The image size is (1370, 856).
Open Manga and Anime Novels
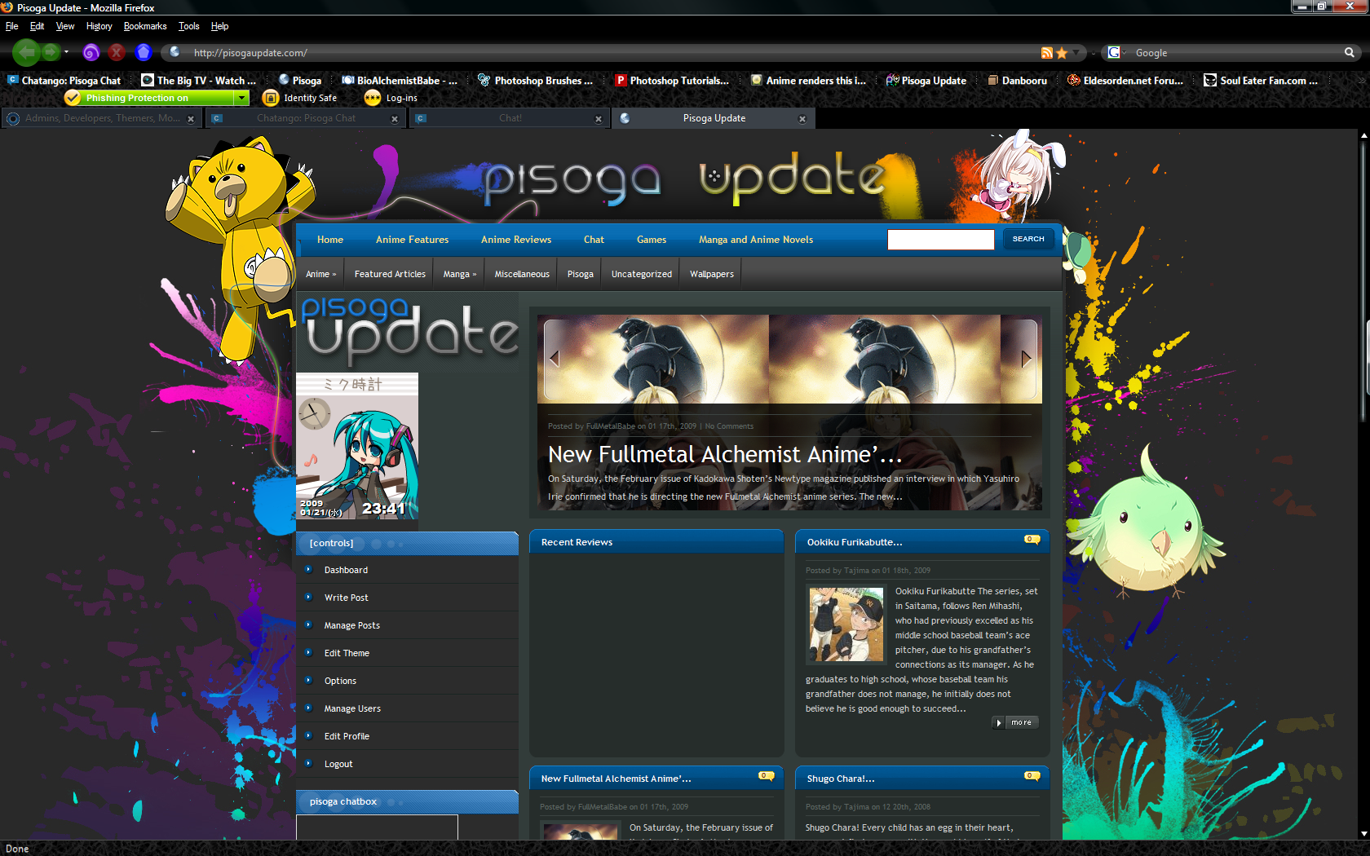(756, 240)
